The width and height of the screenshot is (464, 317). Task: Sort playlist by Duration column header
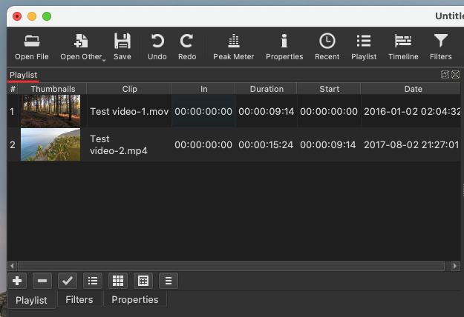(x=266, y=89)
